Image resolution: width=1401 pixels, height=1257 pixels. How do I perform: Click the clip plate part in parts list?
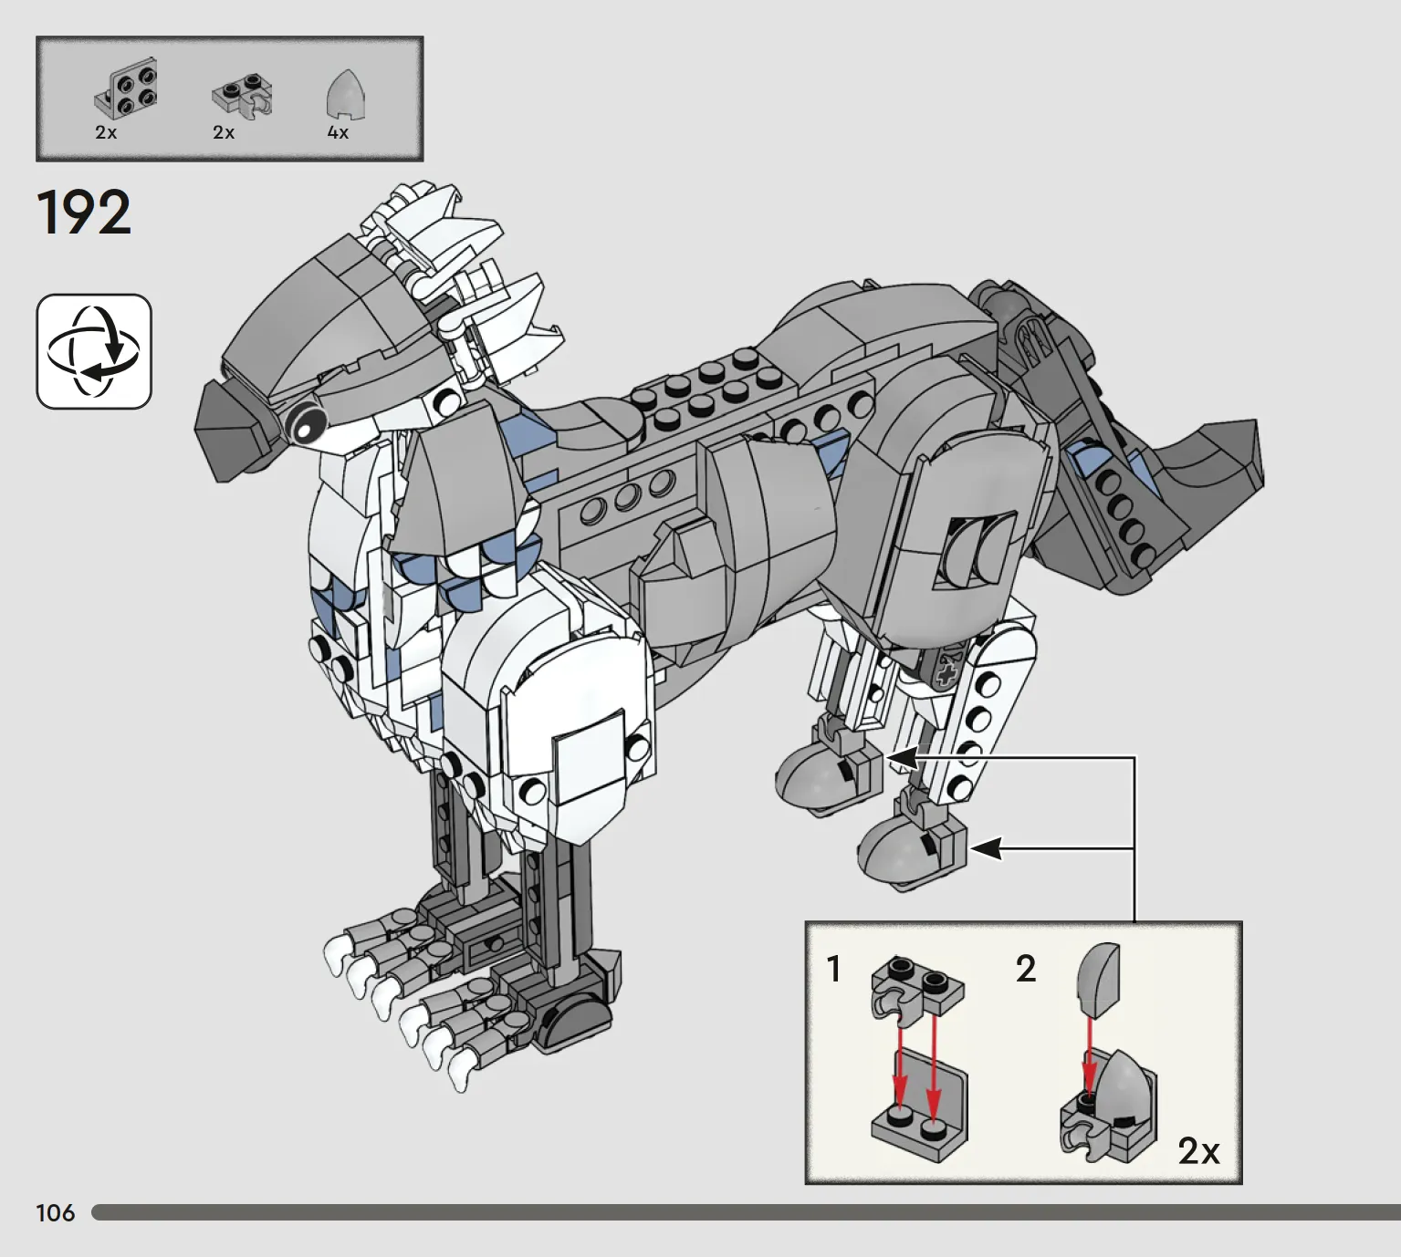[x=243, y=96]
